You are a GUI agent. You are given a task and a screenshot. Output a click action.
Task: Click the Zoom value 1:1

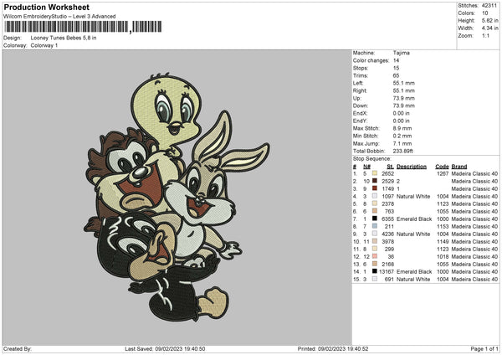coord(485,36)
